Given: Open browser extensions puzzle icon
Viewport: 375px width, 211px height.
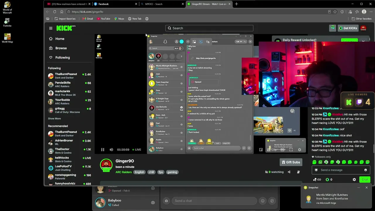Looking at the screenshot, I should (342, 12).
